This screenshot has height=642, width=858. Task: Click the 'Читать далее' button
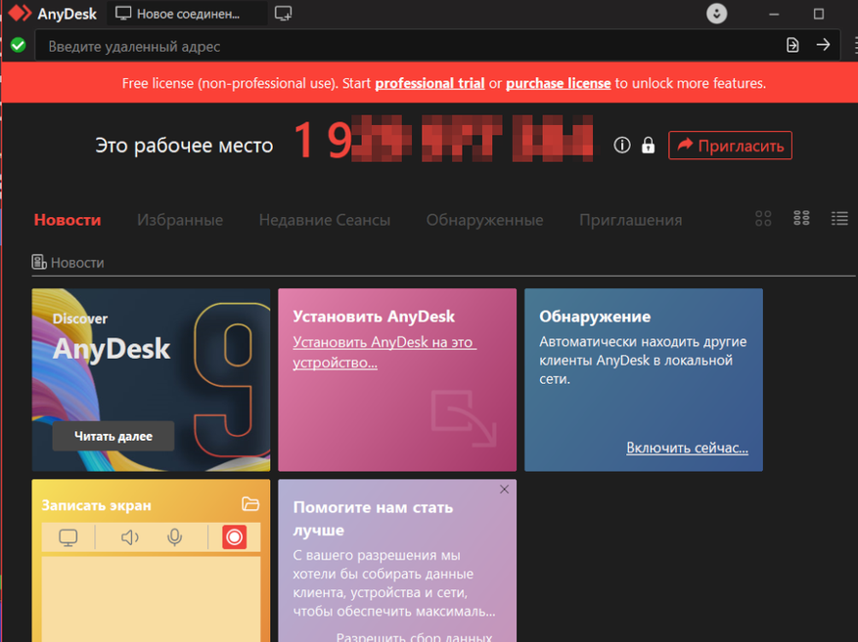[113, 436]
